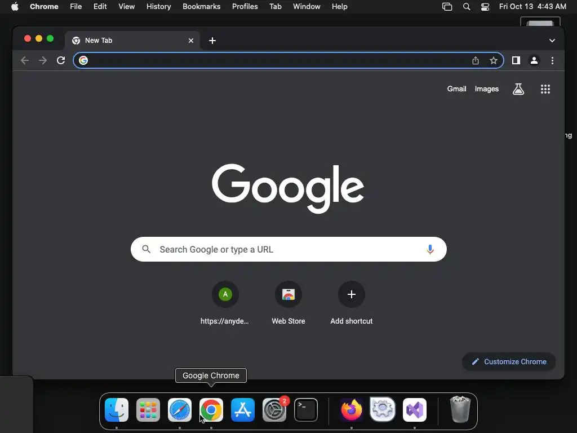Go forward using the forward arrow
The image size is (577, 433).
tap(43, 60)
